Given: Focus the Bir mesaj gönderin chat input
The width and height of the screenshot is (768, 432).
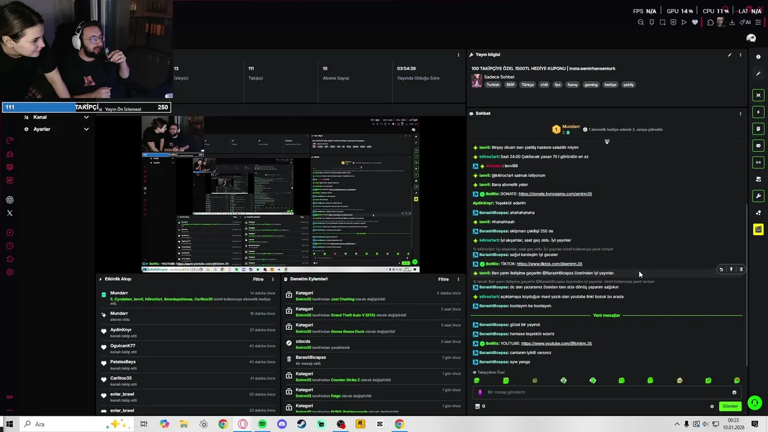Looking at the screenshot, I should 606,392.
